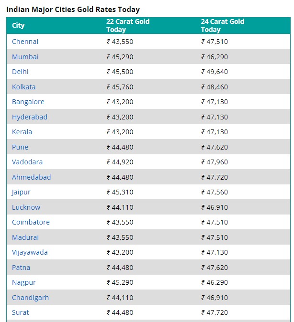Click the Hyderabad link
The width and height of the screenshot is (294, 322).
coord(30,117)
